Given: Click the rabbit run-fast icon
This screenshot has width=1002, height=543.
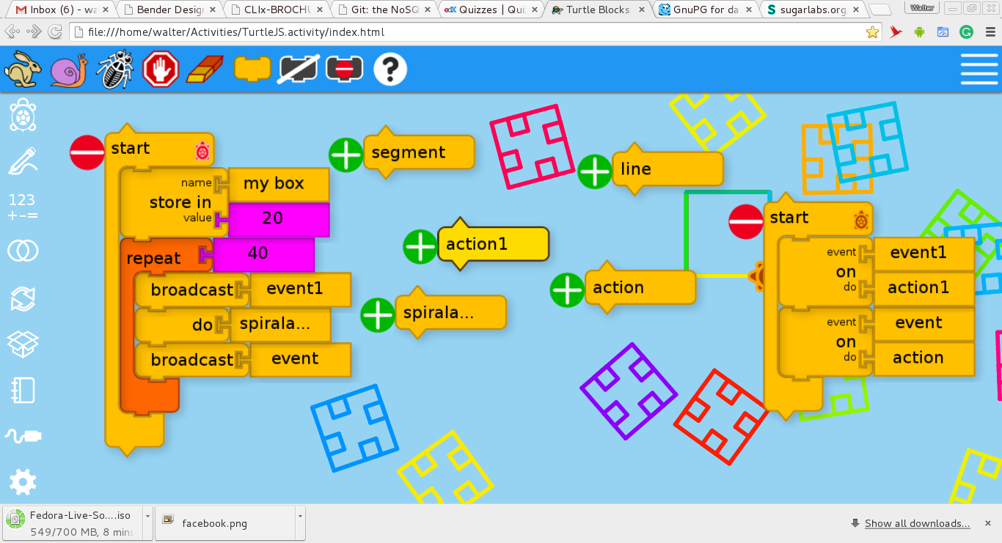Looking at the screenshot, I should click(x=23, y=70).
